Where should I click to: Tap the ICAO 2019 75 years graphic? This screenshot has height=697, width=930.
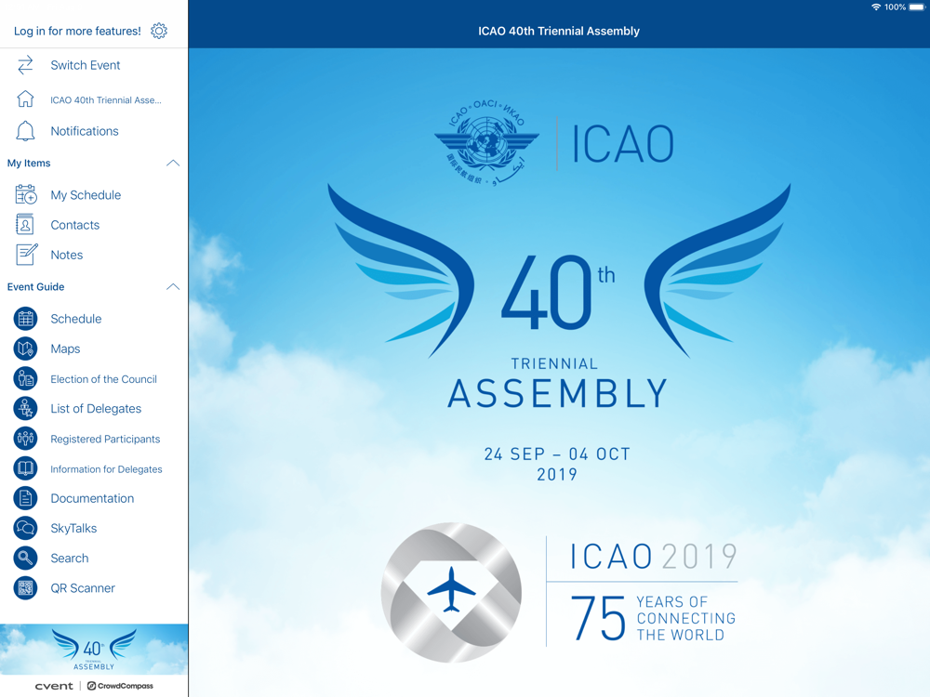click(x=559, y=593)
